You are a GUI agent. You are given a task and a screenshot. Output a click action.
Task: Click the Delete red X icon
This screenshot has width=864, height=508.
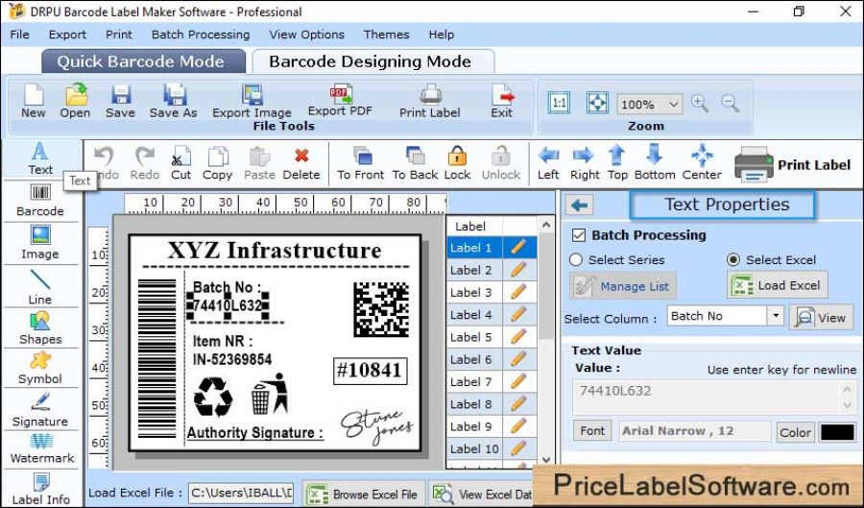pyautogui.click(x=301, y=163)
